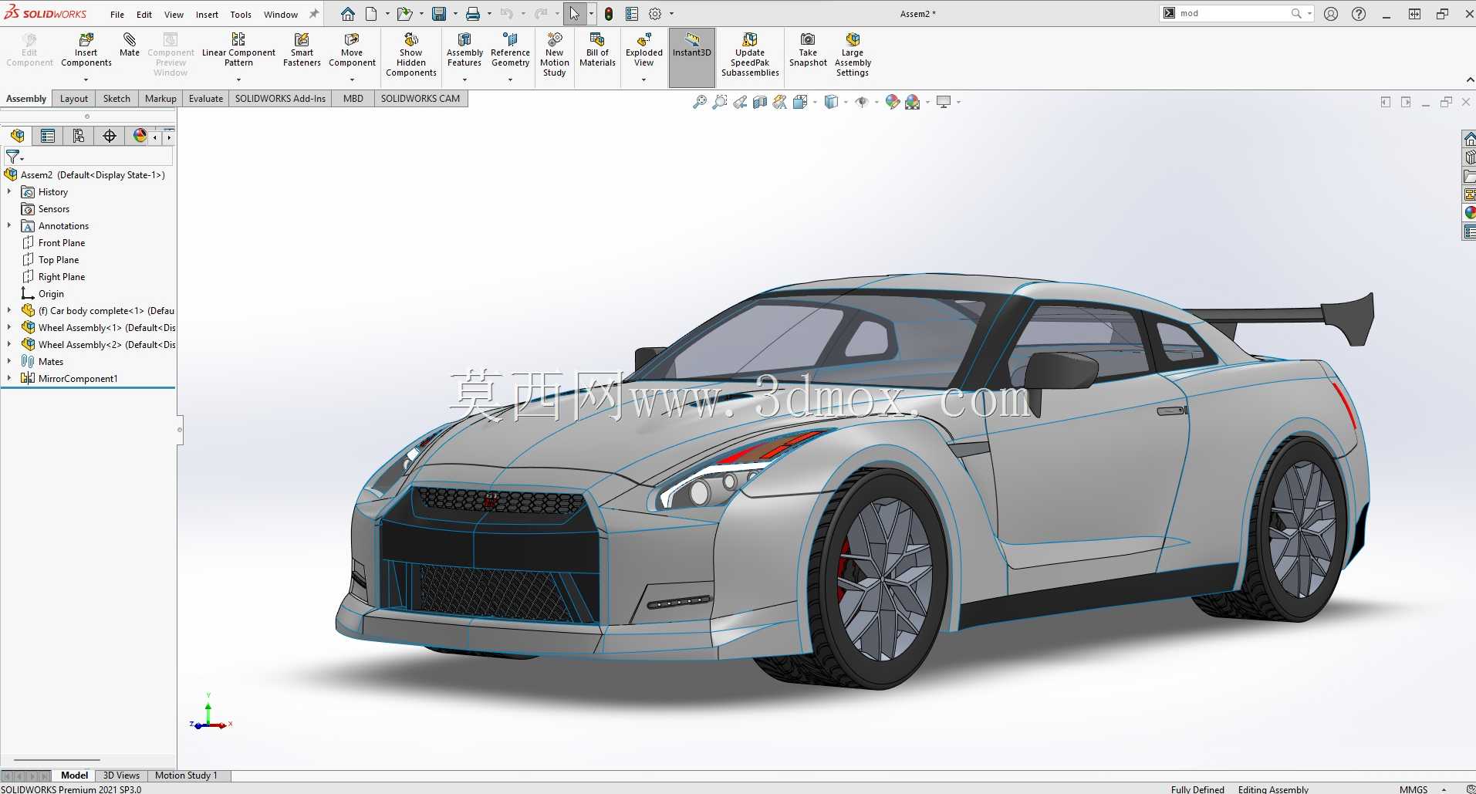The height and width of the screenshot is (794, 1476).
Task: Expand Wheel Assembly<2> node
Action: pos(9,344)
